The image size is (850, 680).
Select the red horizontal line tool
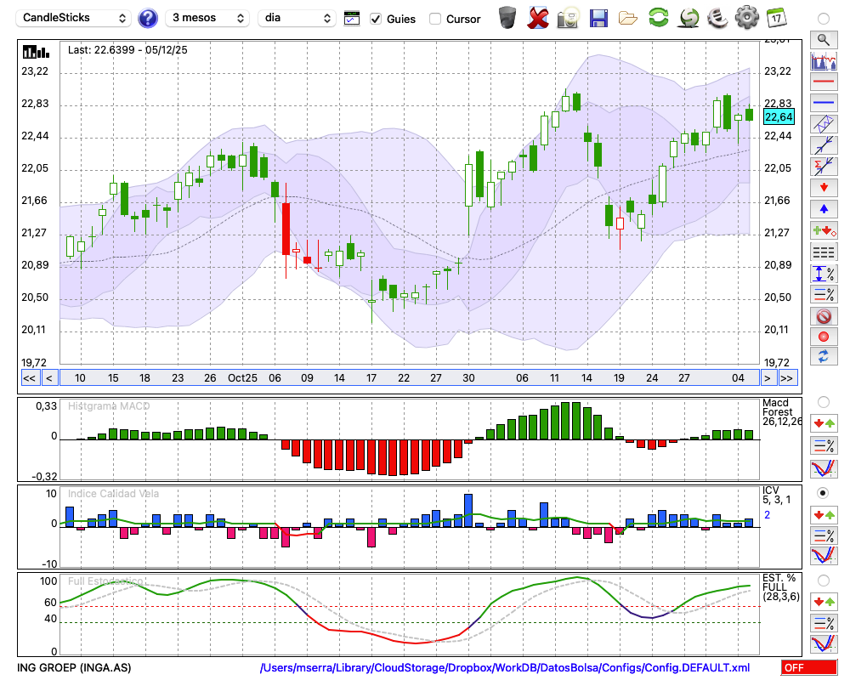coord(823,82)
